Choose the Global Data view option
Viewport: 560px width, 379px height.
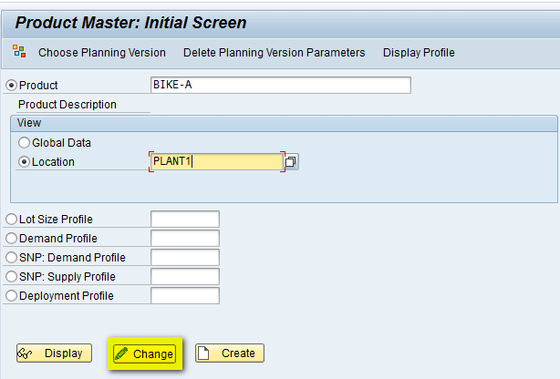click(x=24, y=143)
